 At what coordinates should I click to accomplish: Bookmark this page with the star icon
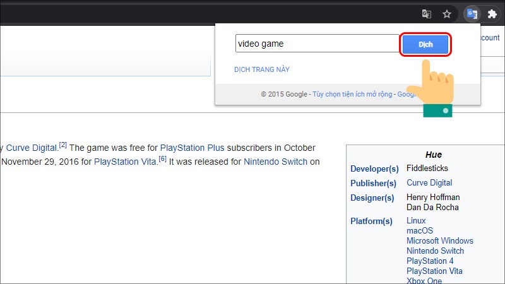447,14
